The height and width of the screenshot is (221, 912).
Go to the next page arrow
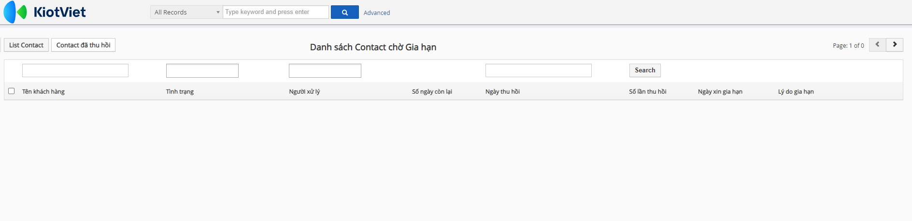click(x=895, y=44)
